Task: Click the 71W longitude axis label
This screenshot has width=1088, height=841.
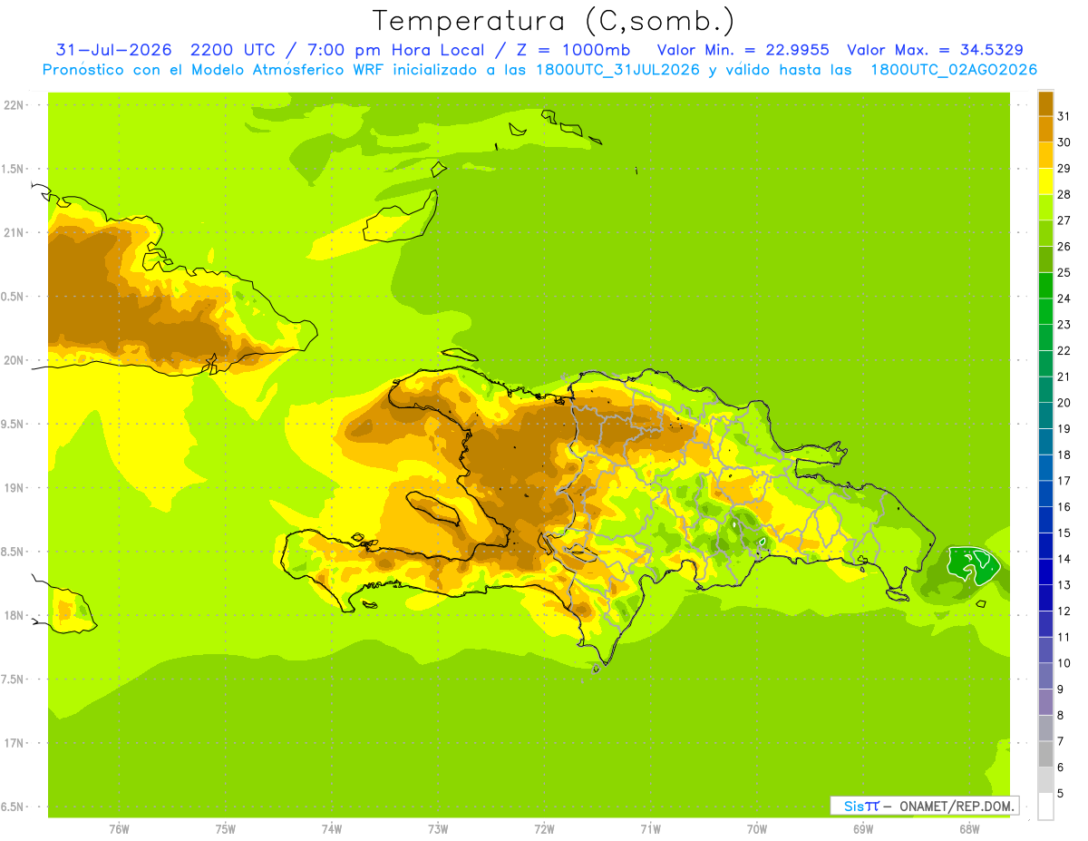Action: coord(650,829)
